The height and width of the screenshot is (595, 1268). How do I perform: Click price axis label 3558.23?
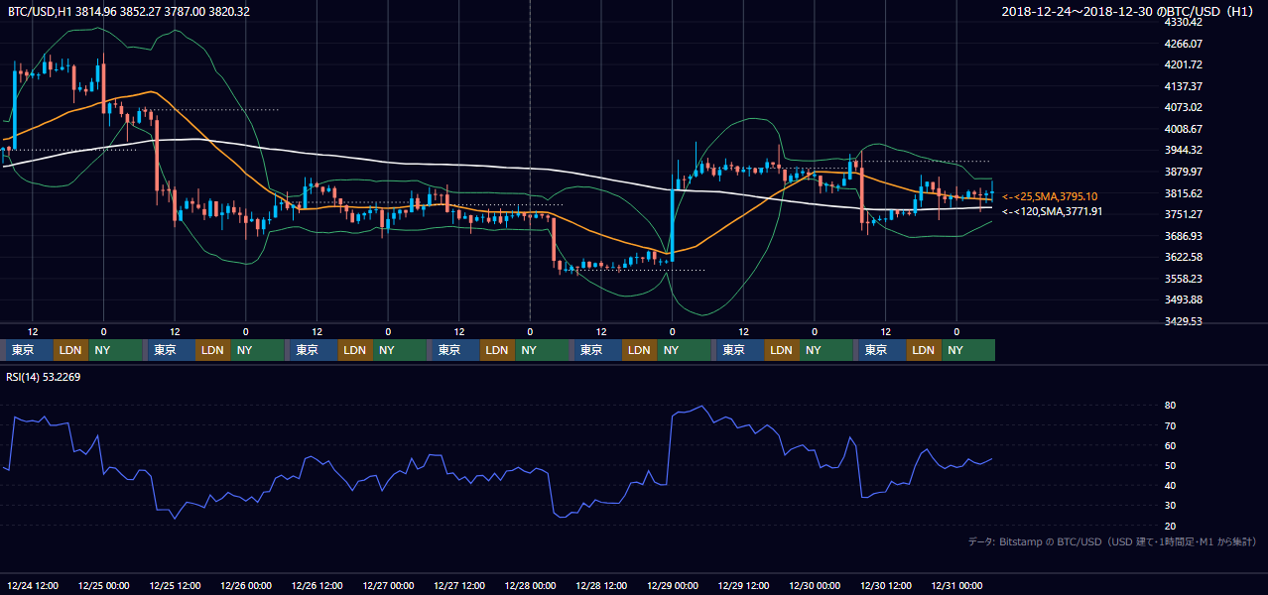pyautogui.click(x=1183, y=279)
